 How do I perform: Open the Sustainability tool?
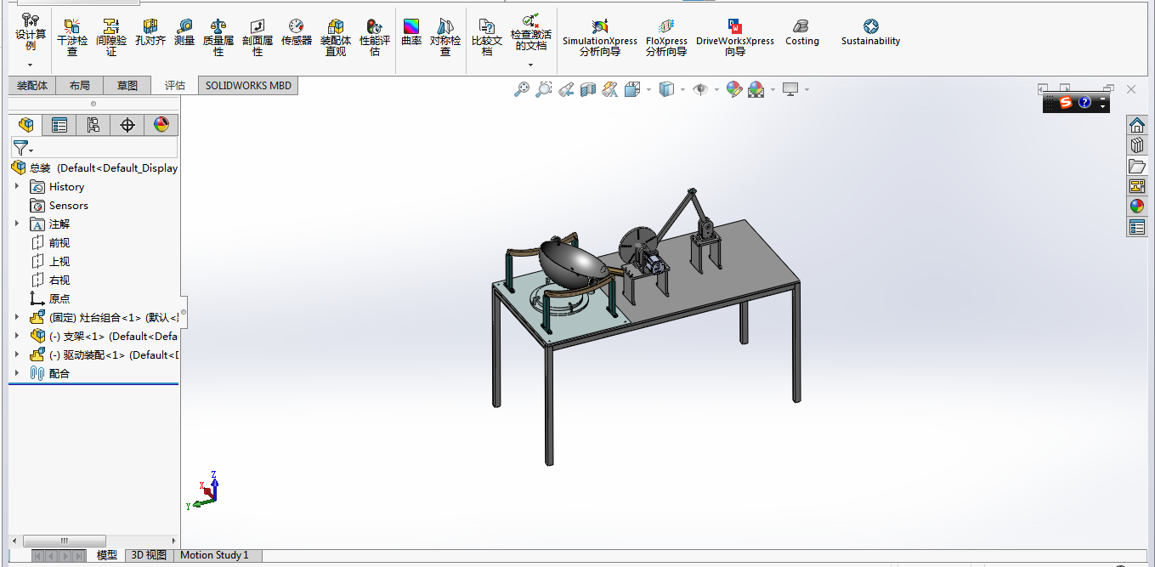pos(871,33)
